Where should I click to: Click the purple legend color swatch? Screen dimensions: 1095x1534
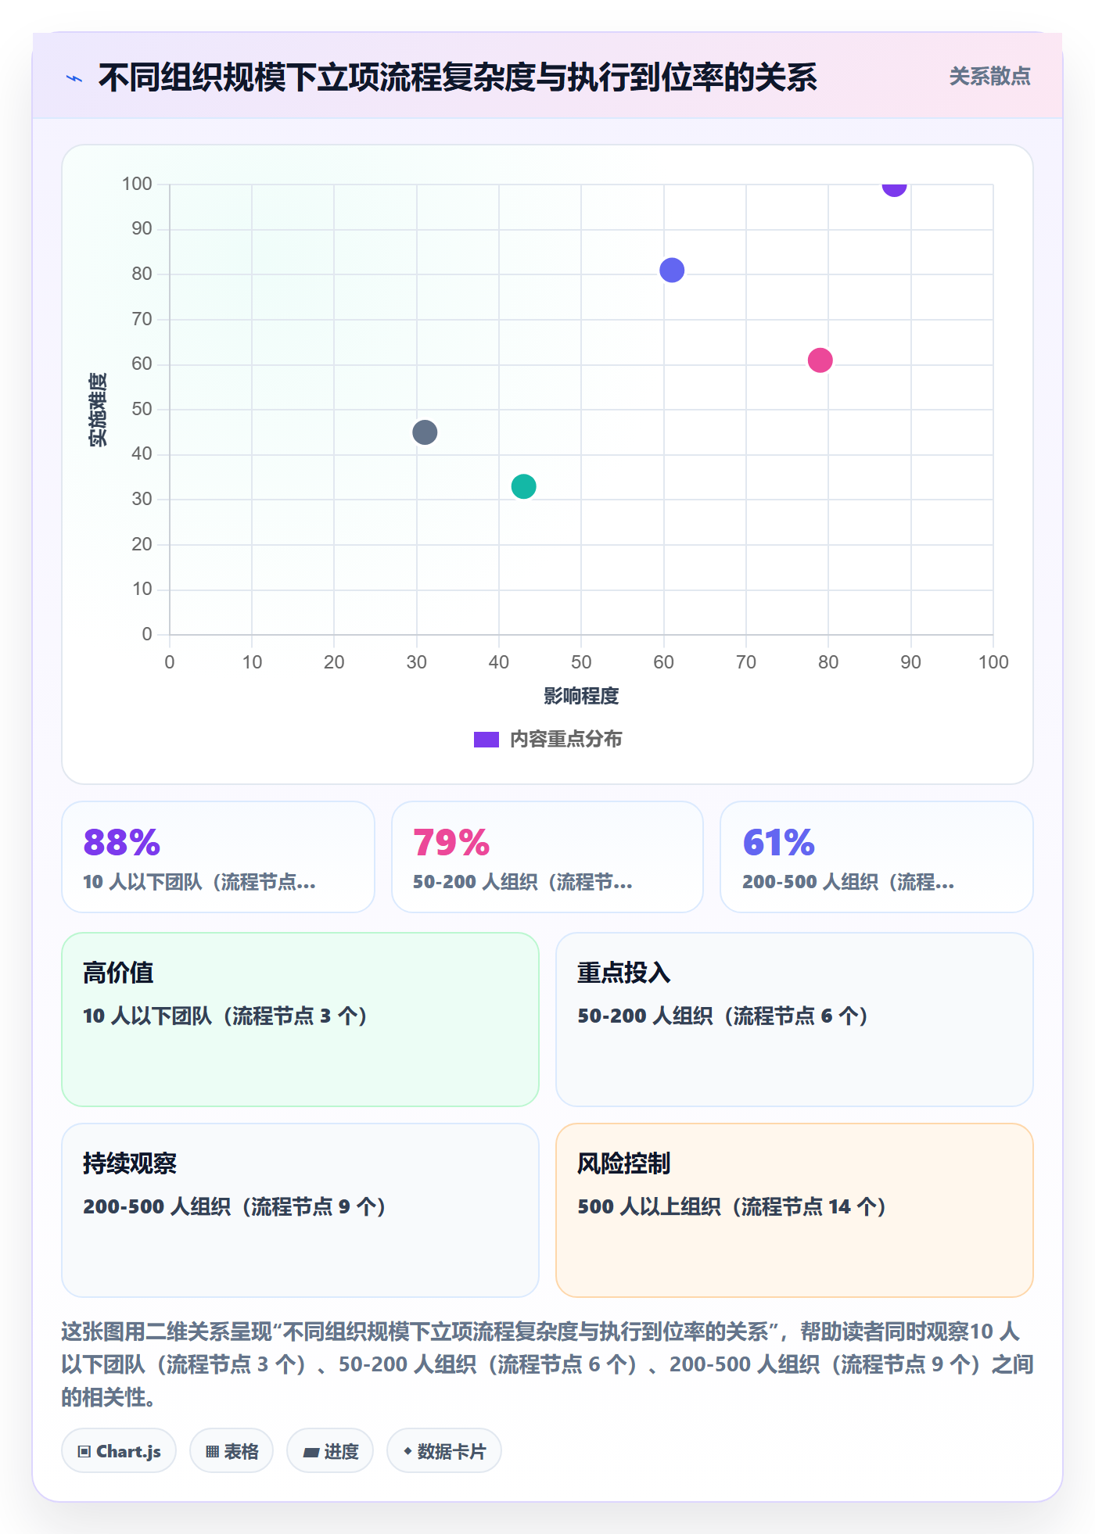(486, 740)
